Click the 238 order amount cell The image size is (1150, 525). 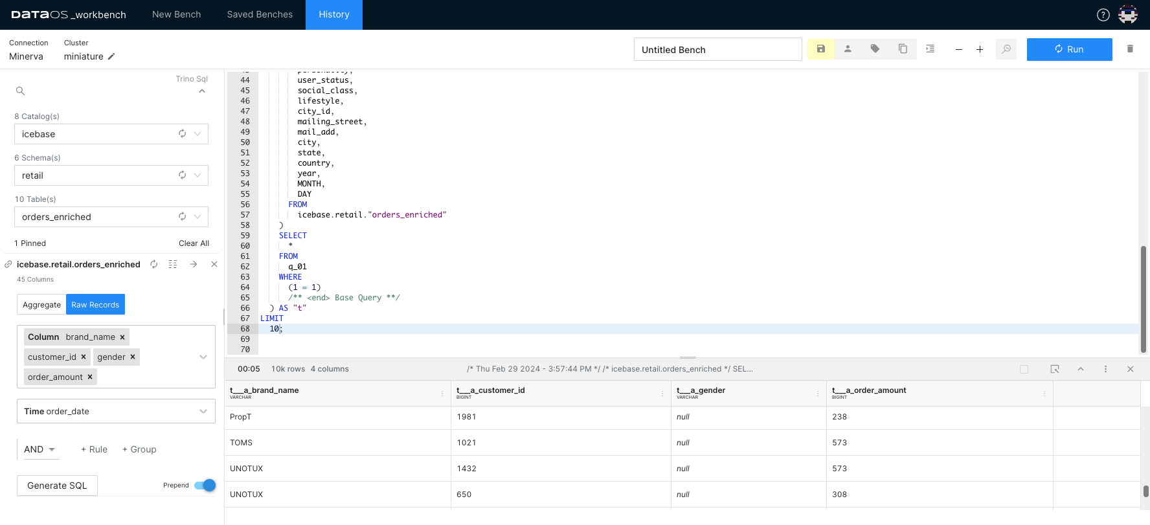pyautogui.click(x=940, y=417)
